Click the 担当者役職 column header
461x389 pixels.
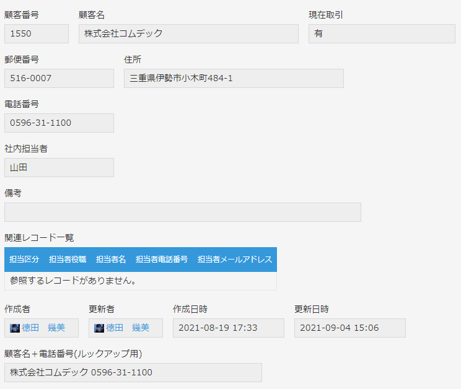[x=68, y=260]
